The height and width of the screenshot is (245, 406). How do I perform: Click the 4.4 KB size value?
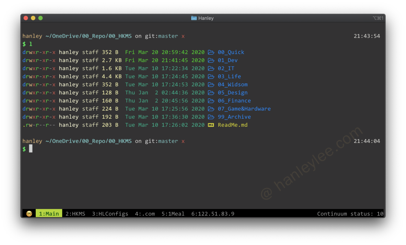pos(112,77)
